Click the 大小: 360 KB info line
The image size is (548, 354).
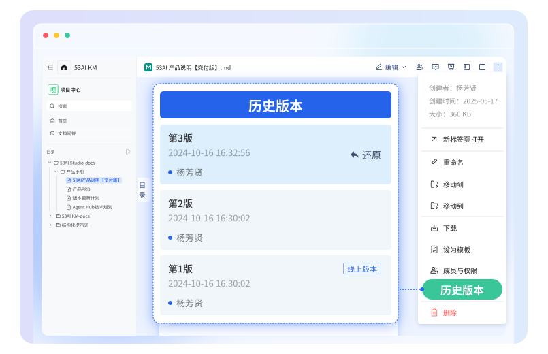(x=450, y=114)
